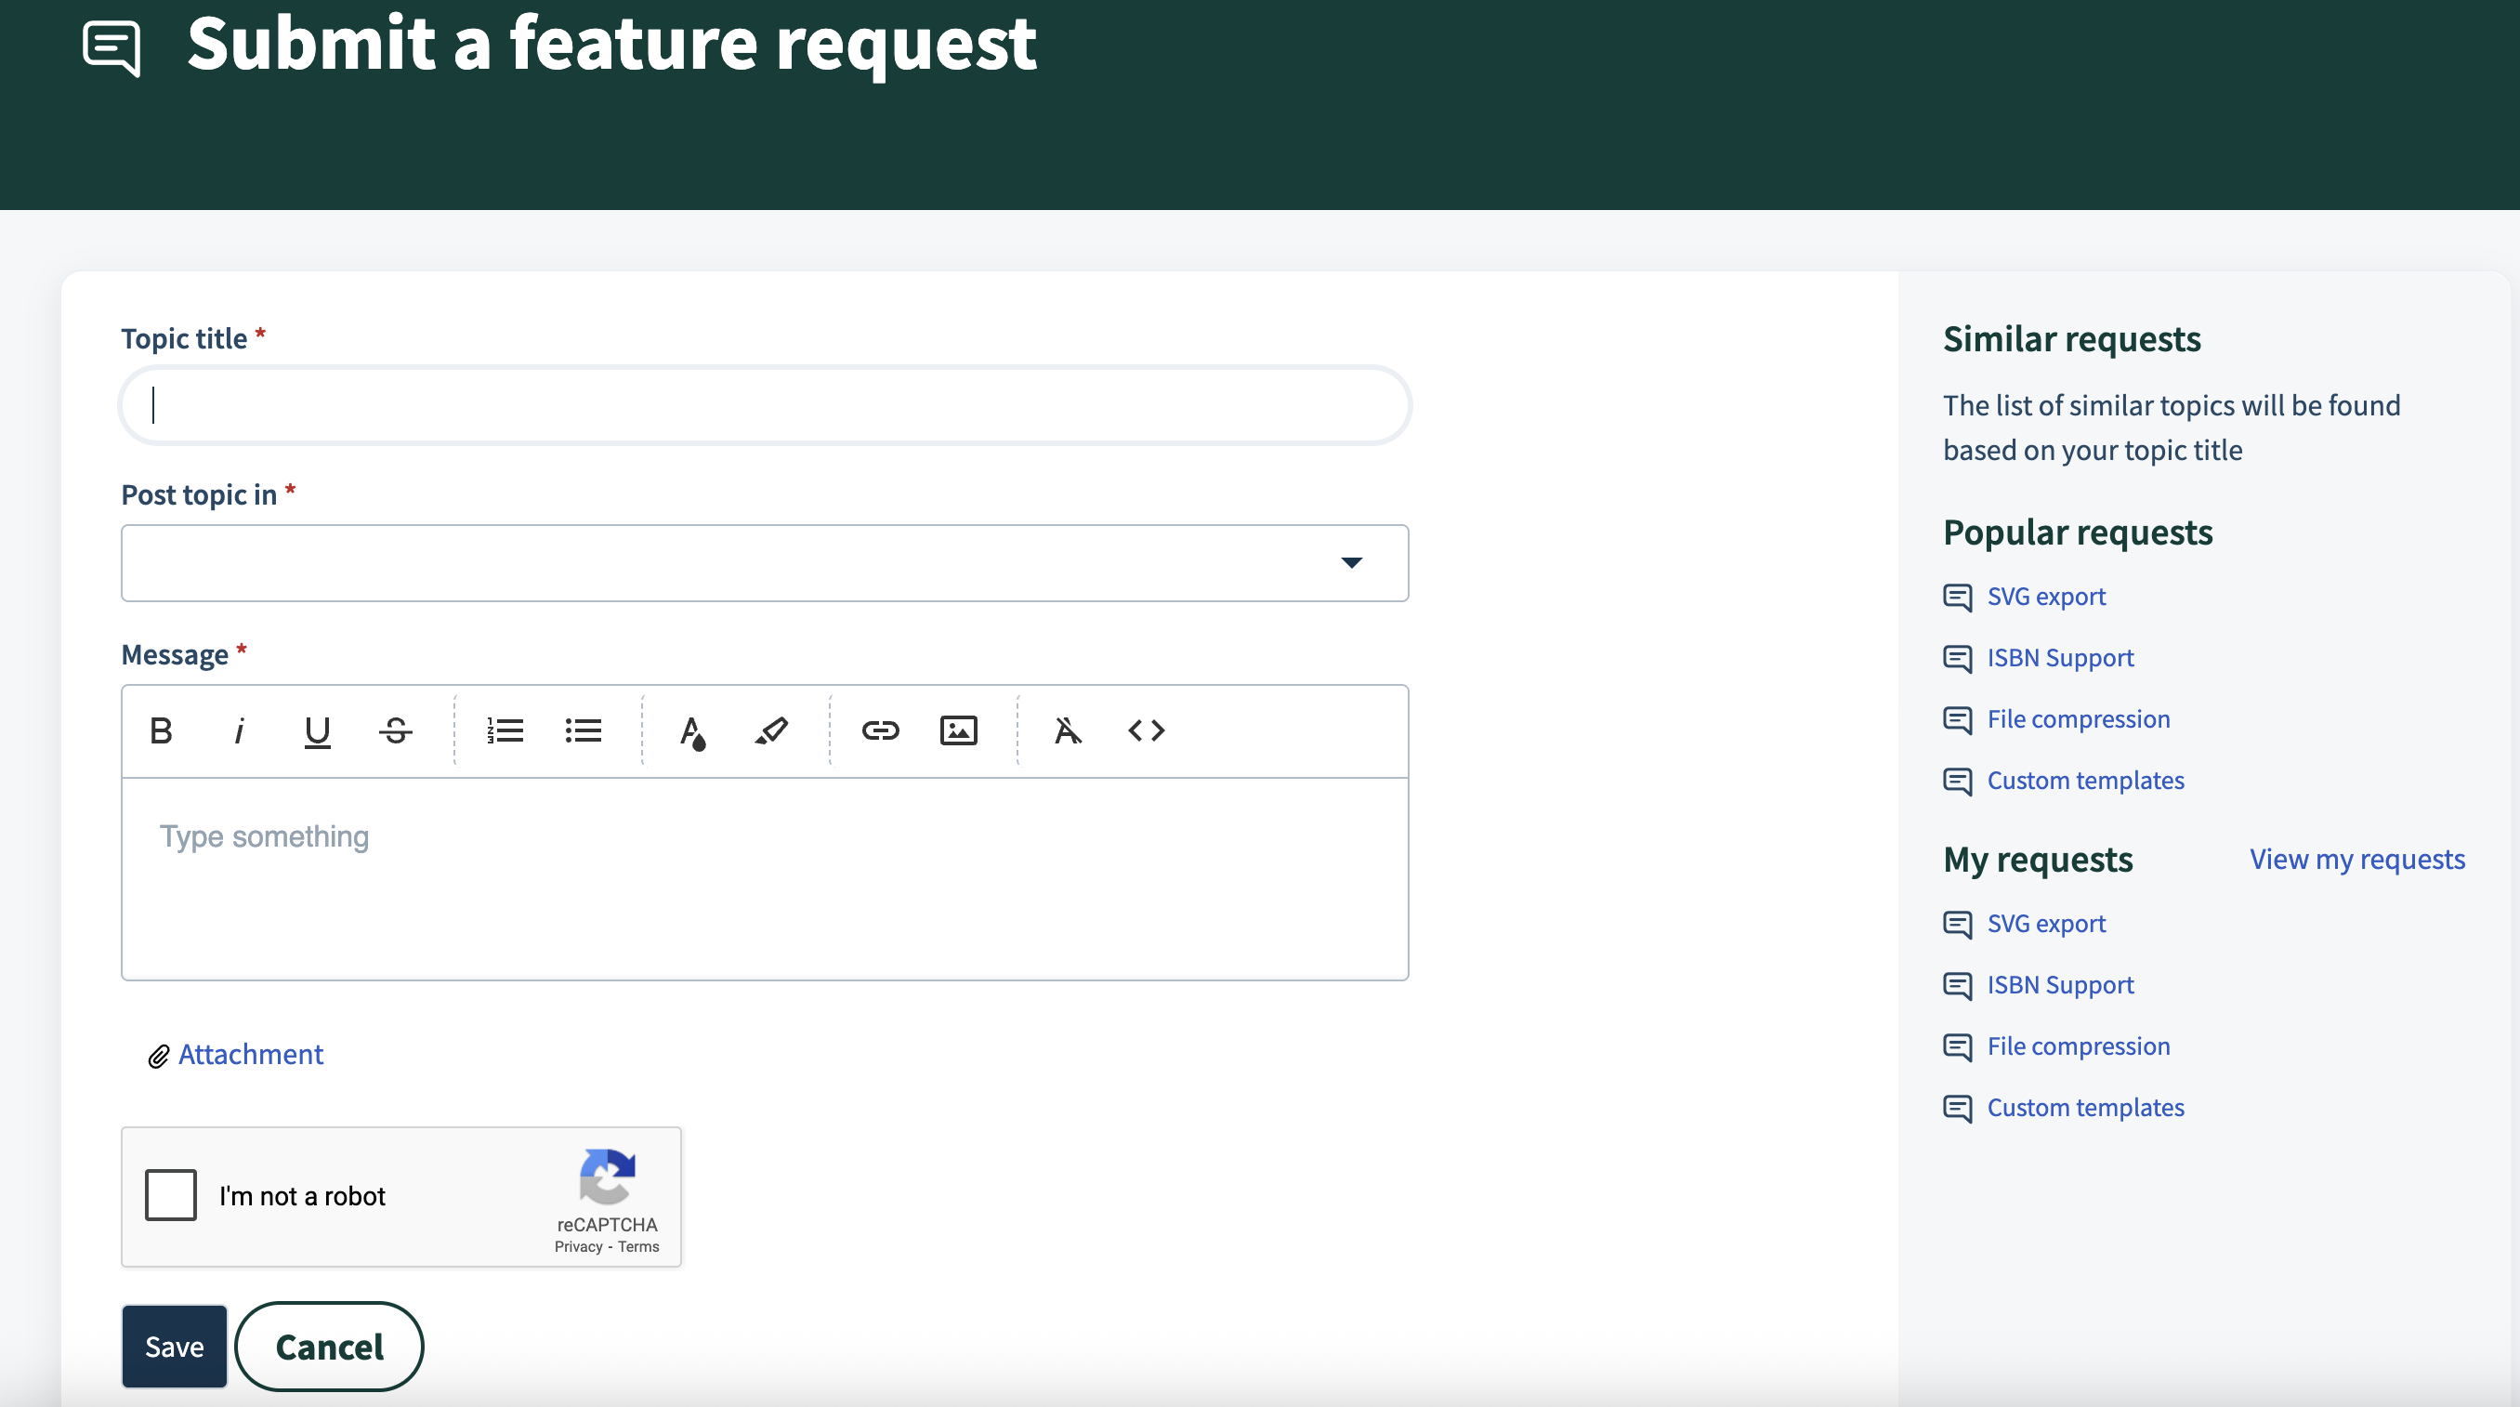The image size is (2520, 1407).
Task: Apply italic formatting
Action: pos(239,730)
